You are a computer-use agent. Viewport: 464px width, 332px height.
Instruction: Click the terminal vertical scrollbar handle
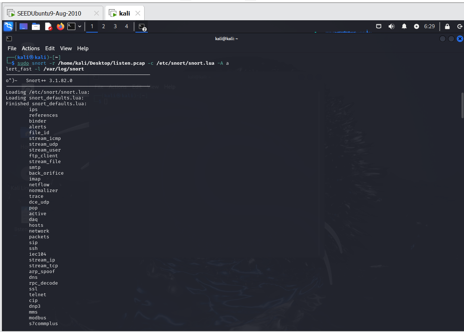462,105
